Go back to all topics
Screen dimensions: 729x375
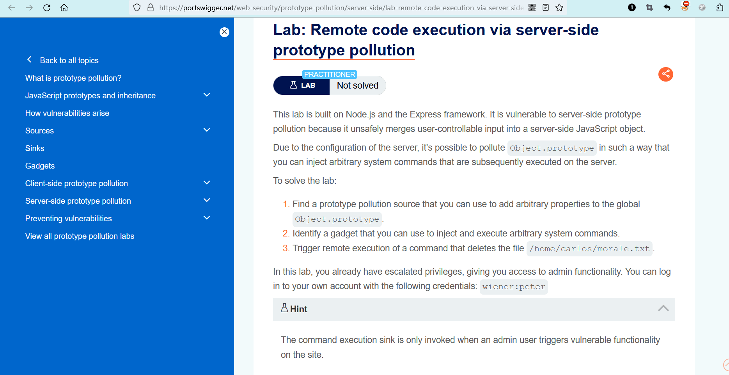tap(69, 60)
